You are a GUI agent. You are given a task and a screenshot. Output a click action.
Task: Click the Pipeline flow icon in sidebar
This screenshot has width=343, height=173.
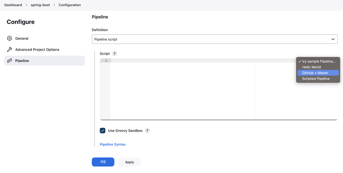tap(10, 61)
